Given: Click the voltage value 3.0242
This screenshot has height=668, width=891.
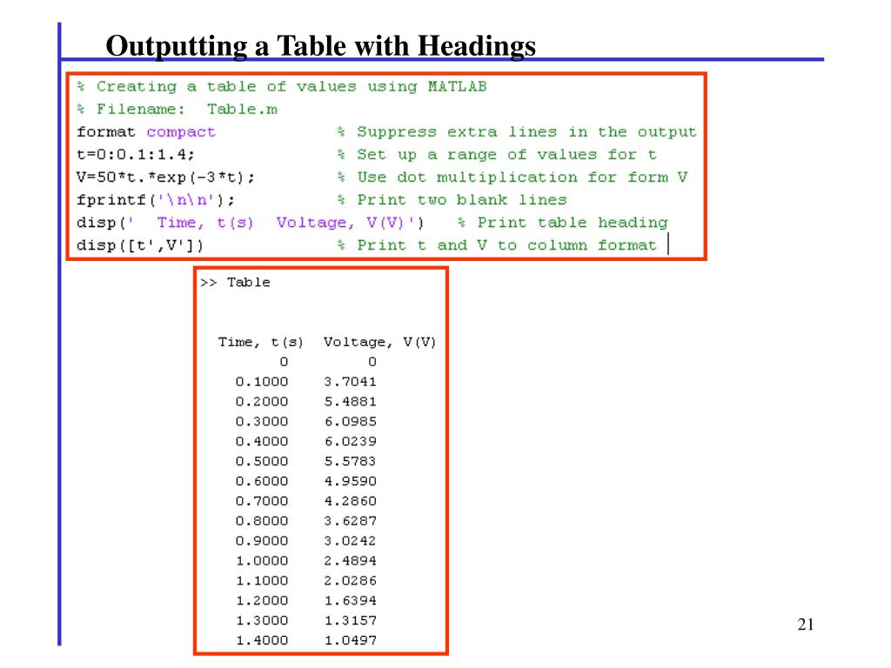Looking at the screenshot, I should 350,541.
